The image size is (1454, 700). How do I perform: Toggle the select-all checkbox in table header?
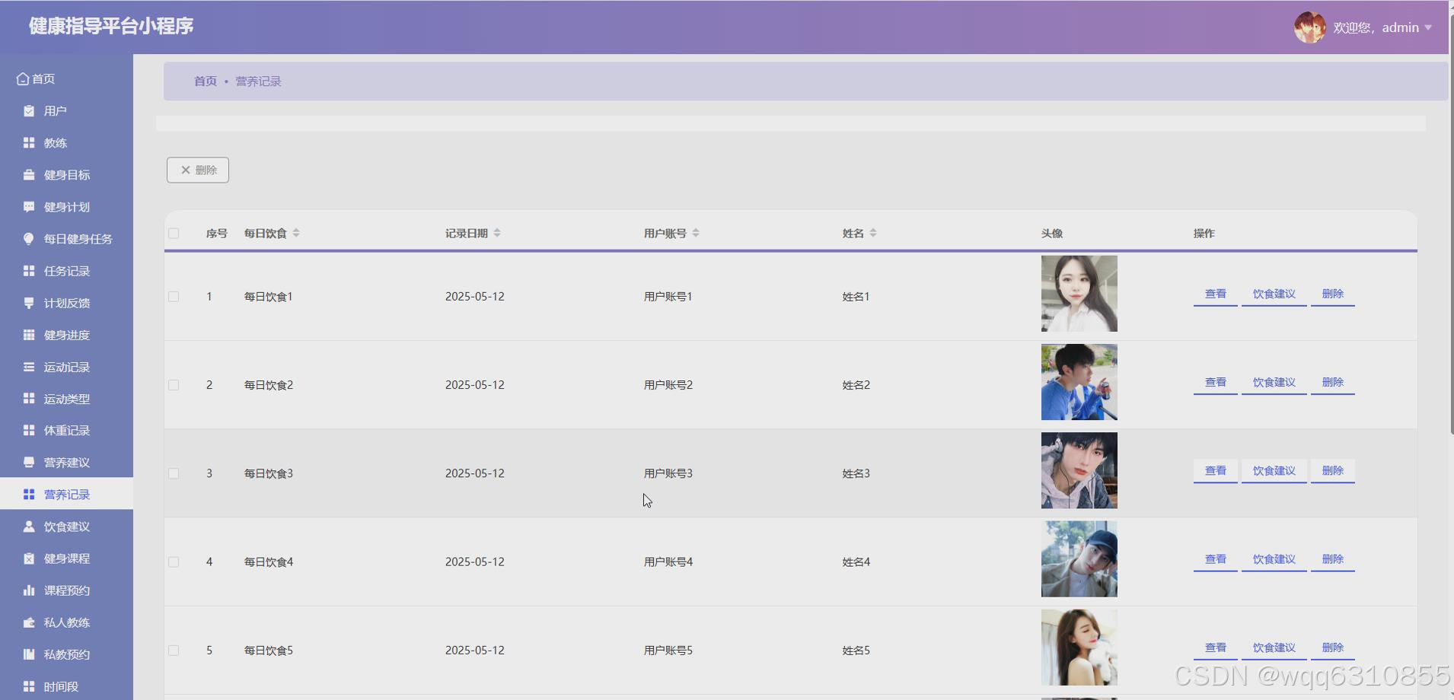(x=174, y=234)
